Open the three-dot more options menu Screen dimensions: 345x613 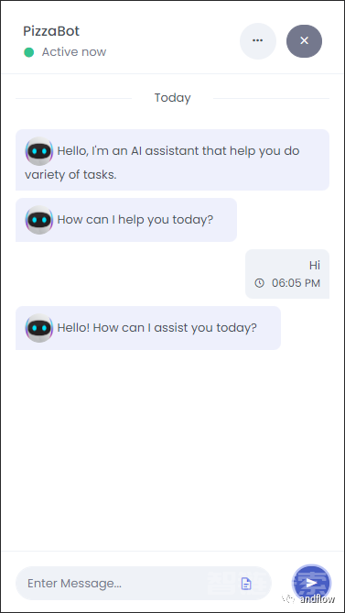(x=257, y=40)
